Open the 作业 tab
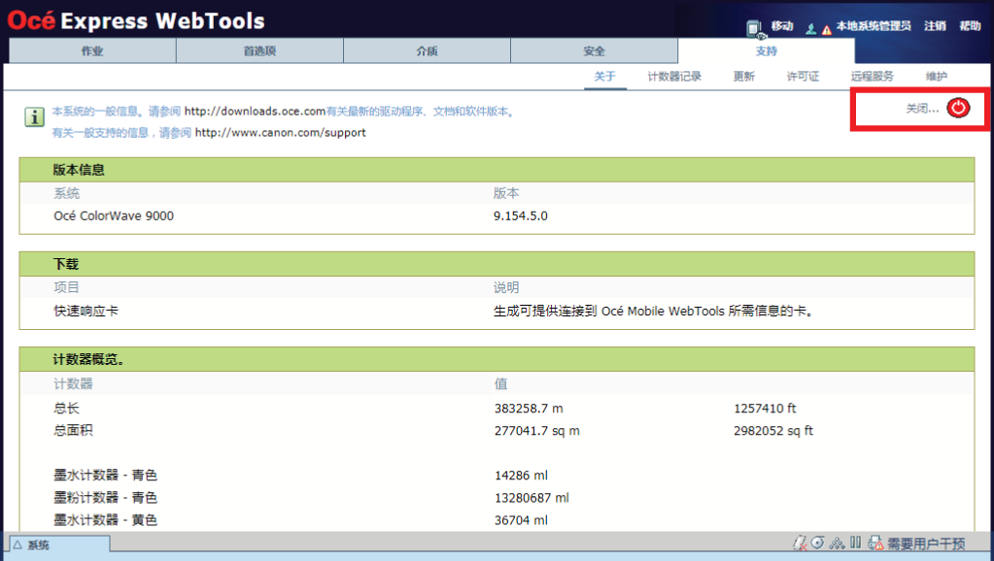This screenshot has height=561, width=994. (92, 50)
